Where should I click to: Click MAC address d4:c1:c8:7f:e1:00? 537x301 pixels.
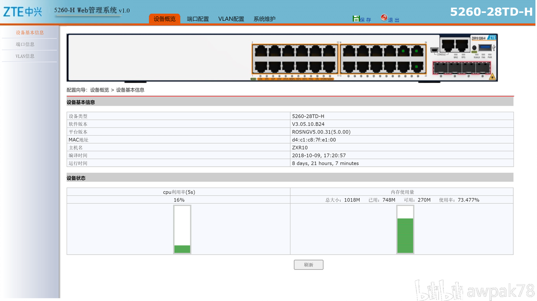point(314,140)
